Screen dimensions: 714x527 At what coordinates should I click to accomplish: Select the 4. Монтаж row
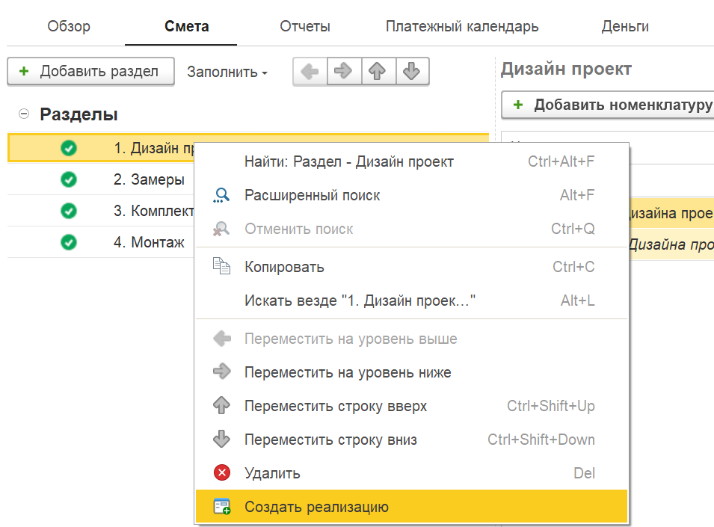pyautogui.click(x=101, y=242)
